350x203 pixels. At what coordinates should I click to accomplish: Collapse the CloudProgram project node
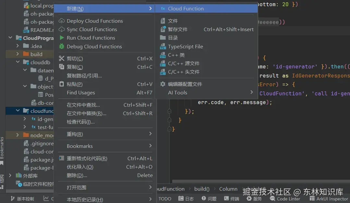click(x=10, y=38)
